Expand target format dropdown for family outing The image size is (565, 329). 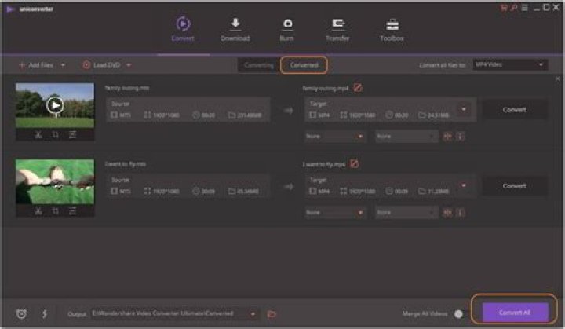(463, 109)
